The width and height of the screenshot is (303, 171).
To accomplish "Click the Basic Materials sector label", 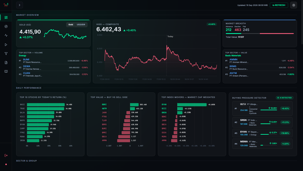I will point(233,56).
